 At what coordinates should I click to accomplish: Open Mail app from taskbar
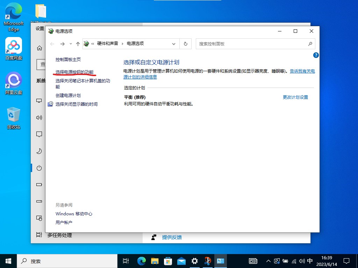181,261
